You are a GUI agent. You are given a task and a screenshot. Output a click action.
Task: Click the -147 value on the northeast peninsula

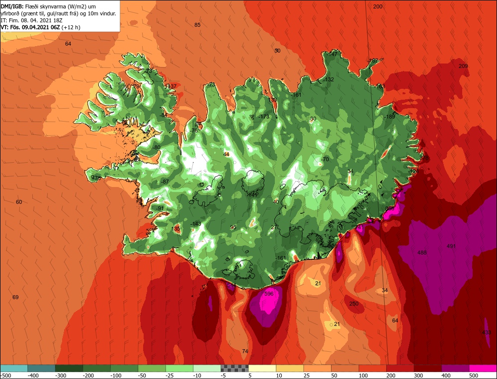pyautogui.click(x=332, y=54)
